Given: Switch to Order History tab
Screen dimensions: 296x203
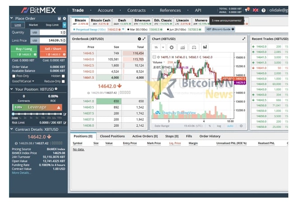Looking at the screenshot, I should click(x=210, y=136).
